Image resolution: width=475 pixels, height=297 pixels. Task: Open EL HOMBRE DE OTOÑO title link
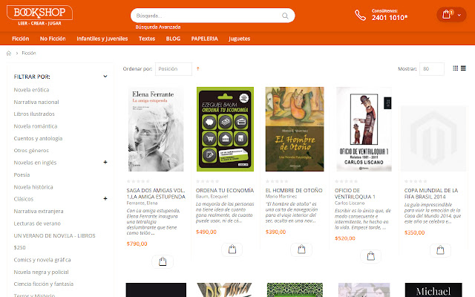(294, 190)
